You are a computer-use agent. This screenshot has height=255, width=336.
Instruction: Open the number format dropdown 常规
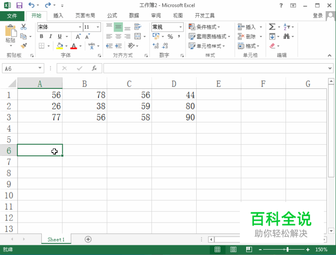click(x=181, y=27)
